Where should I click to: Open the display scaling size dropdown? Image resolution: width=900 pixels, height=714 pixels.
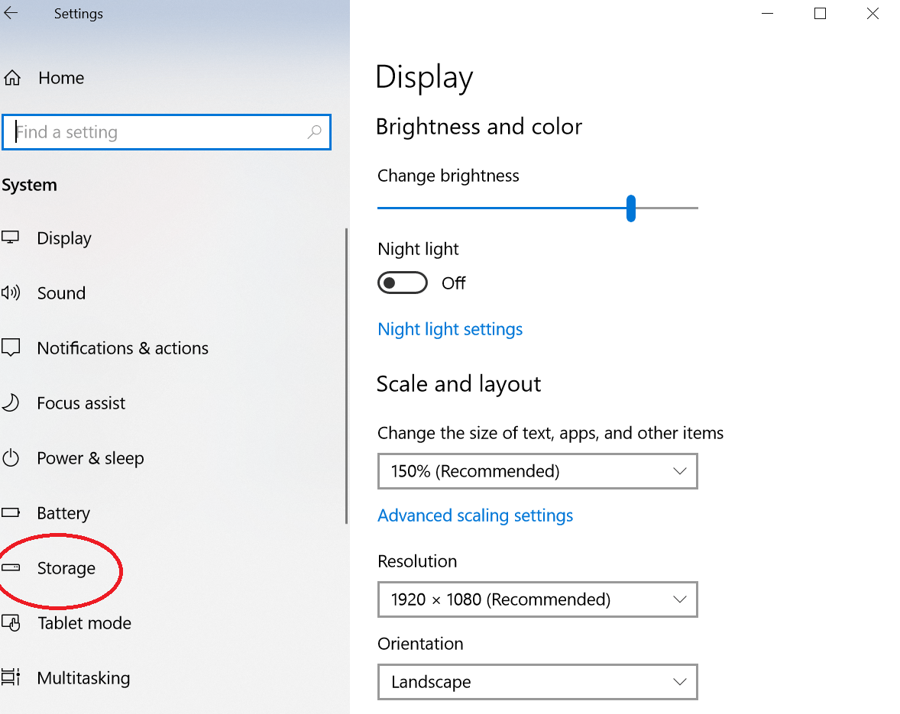[x=537, y=471]
